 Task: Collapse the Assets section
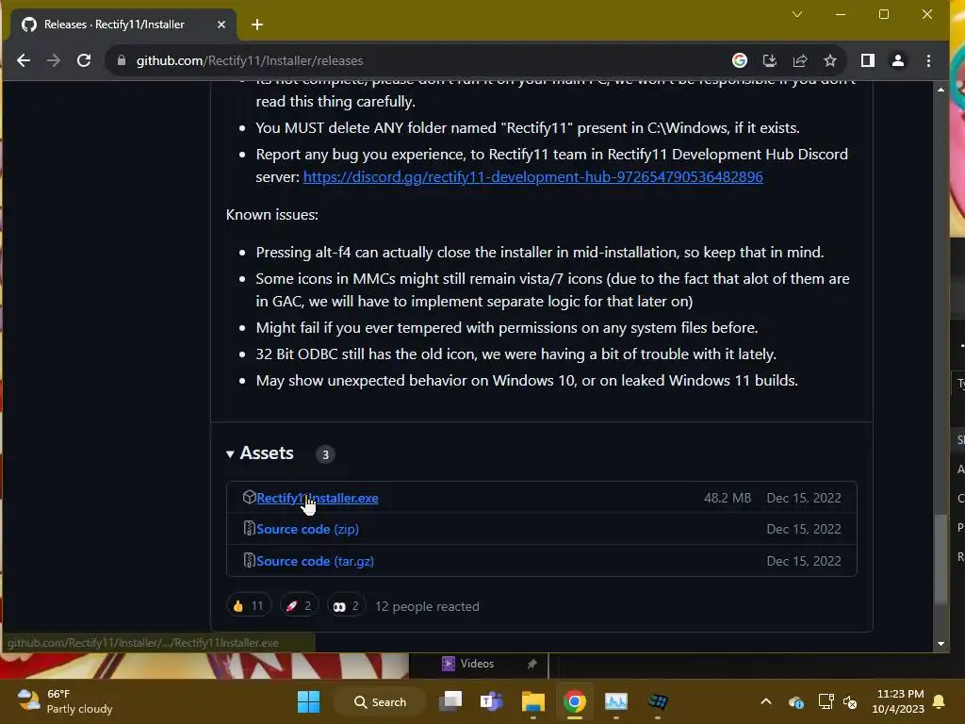coord(260,453)
